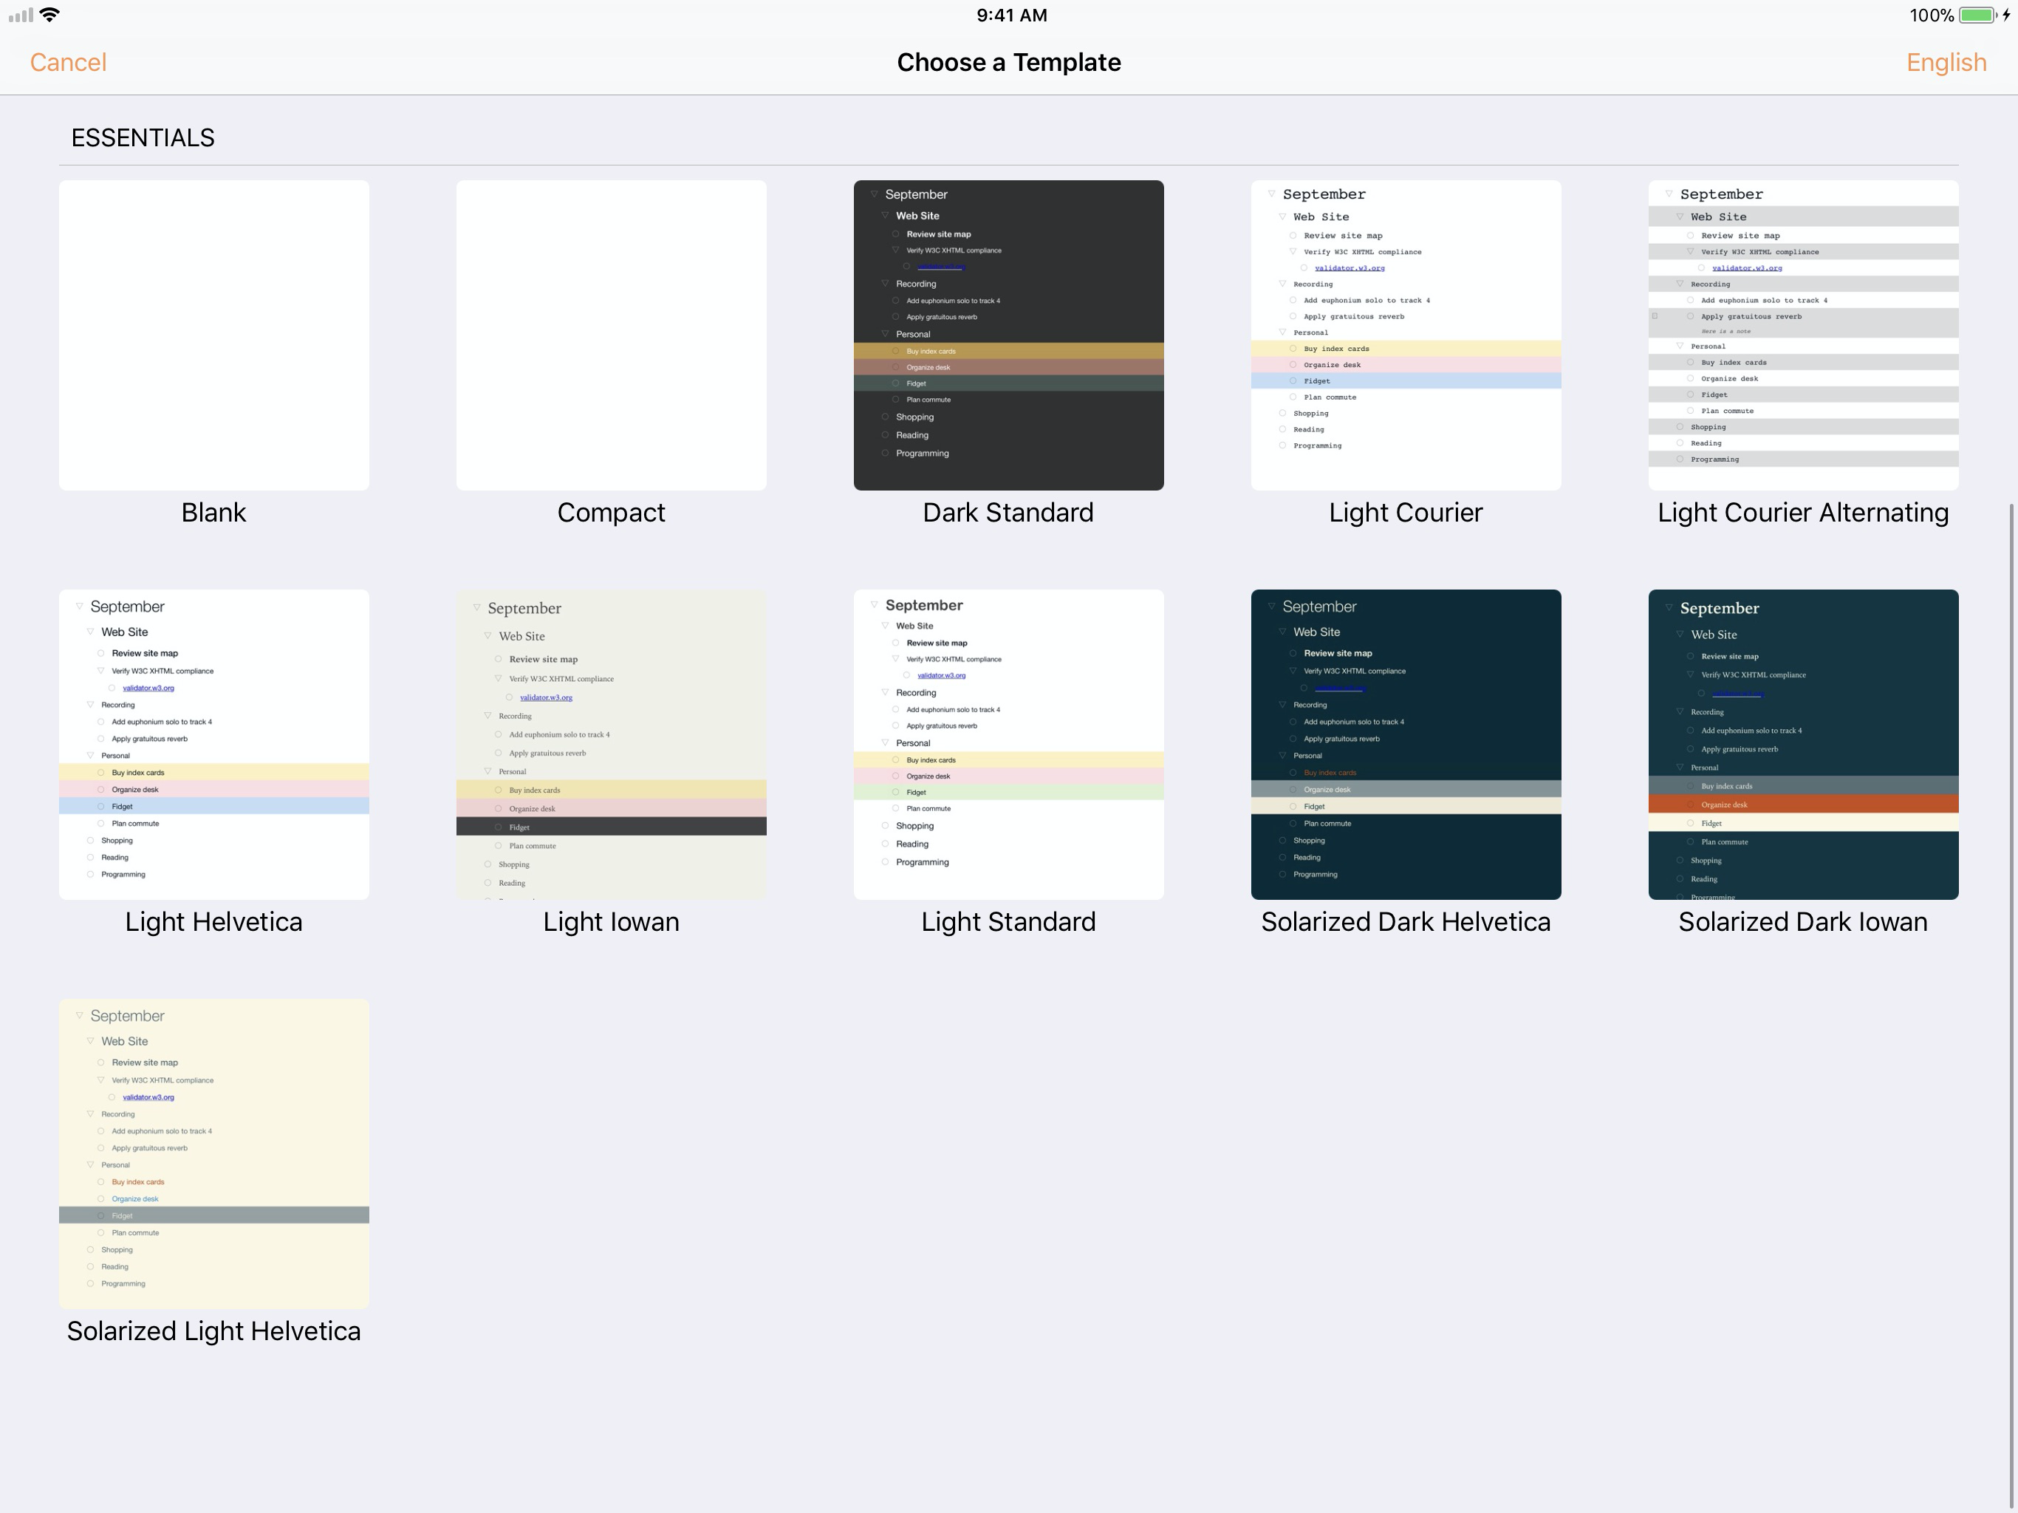Image resolution: width=2018 pixels, height=1513 pixels.
Task: Pick the Solarized Dark Iowan template
Action: point(1803,744)
